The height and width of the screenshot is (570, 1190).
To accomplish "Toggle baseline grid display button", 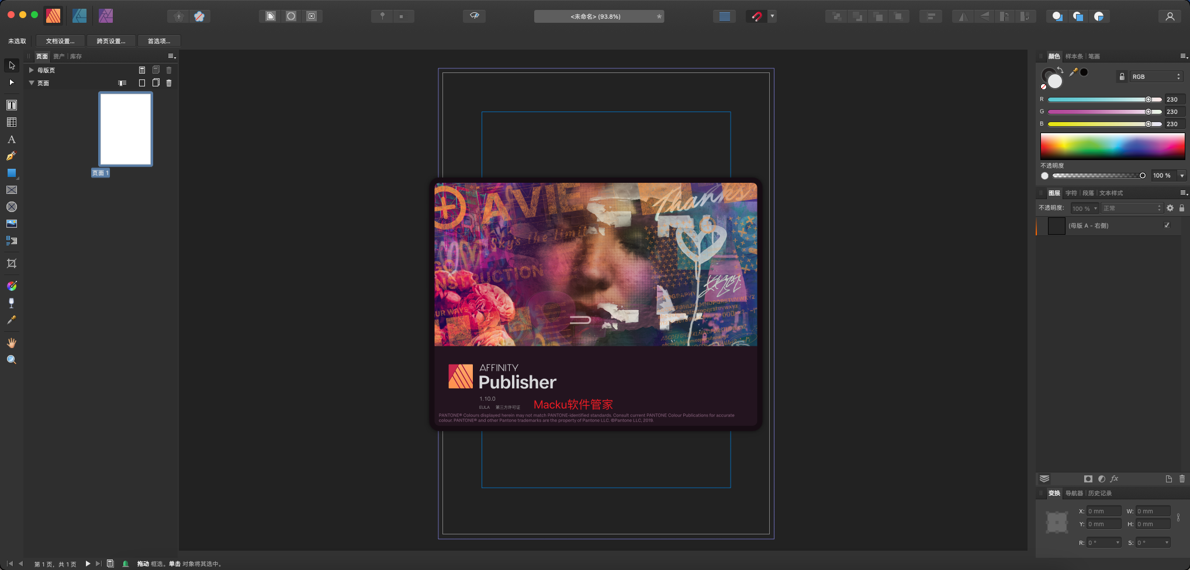I will [724, 16].
